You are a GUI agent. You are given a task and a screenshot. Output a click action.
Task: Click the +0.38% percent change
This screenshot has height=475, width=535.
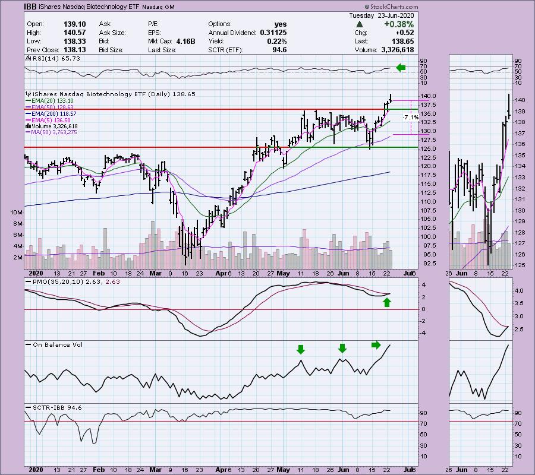[399, 24]
